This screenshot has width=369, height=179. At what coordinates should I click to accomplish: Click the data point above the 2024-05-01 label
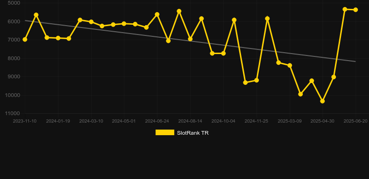(124, 24)
